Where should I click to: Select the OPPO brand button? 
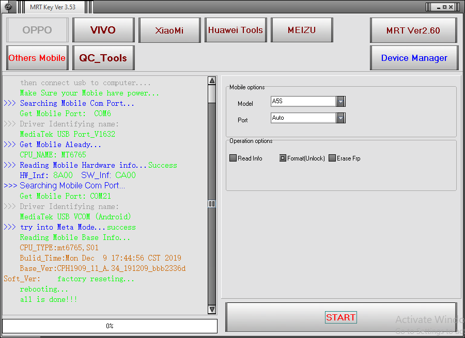(37, 30)
